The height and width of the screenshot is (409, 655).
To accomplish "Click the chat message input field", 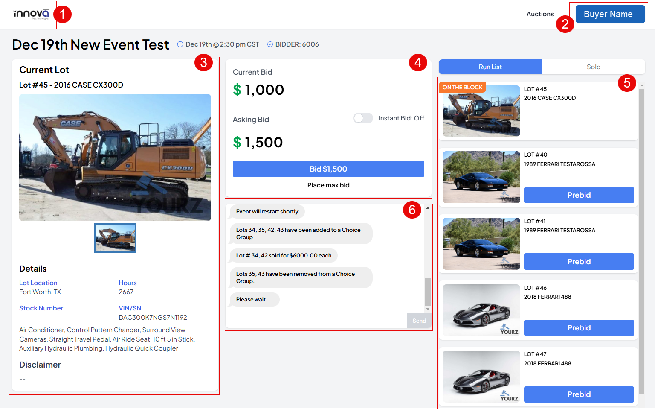I will (x=316, y=321).
